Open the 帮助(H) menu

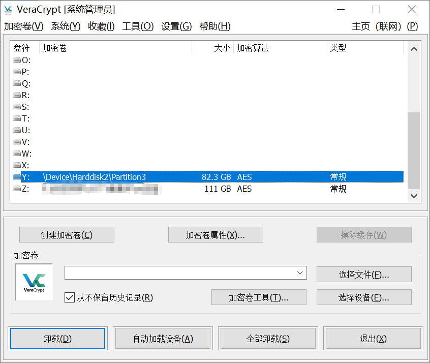click(x=214, y=26)
